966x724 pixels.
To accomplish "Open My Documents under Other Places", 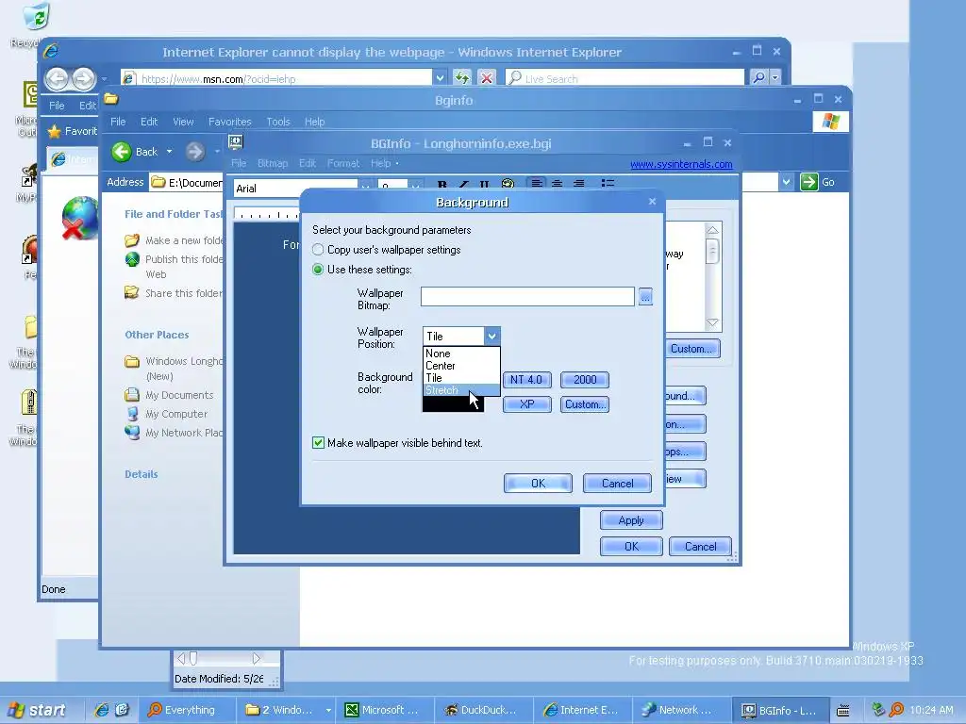I will [x=170, y=395].
